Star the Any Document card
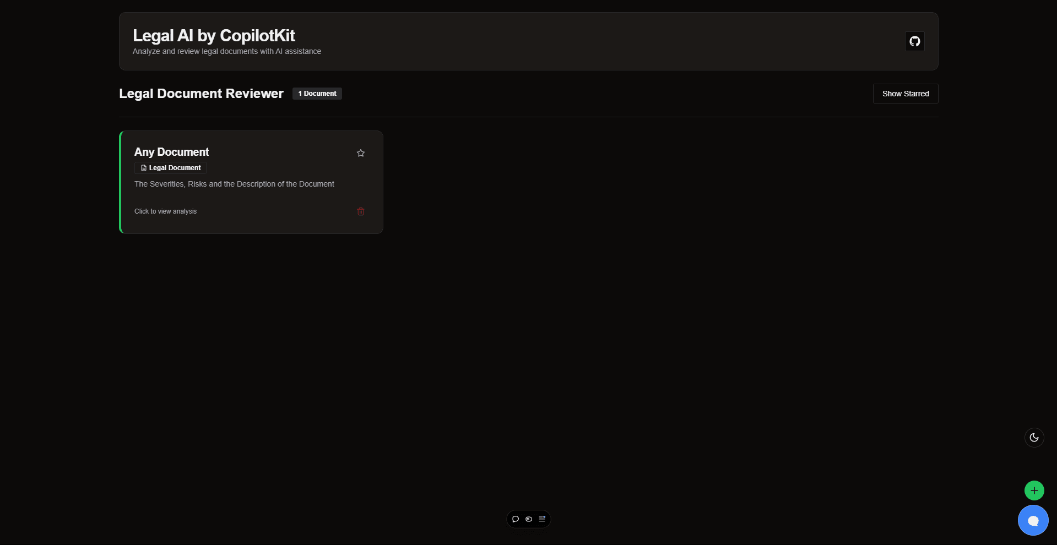Viewport: 1057px width, 545px height. coord(361,153)
